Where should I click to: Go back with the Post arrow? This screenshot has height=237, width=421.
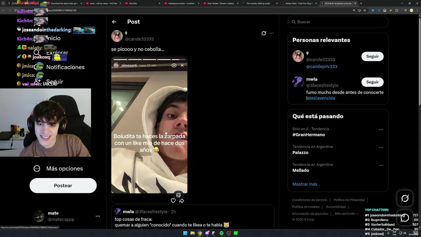114,22
